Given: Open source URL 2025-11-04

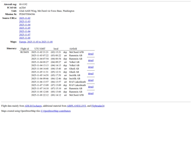Looking at the screenshot, I should tap(25, 25).
